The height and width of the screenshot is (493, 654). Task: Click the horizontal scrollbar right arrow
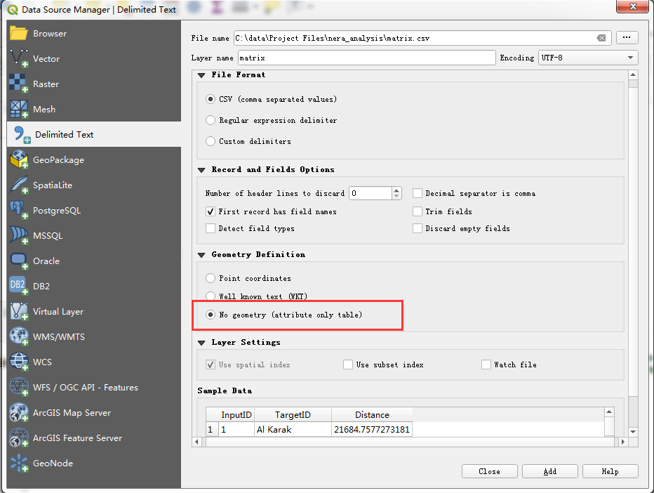pyautogui.click(x=622, y=442)
